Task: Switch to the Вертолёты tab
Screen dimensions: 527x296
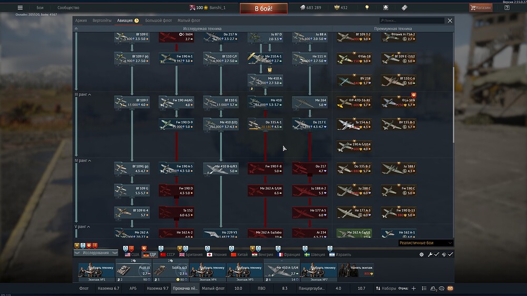Action: click(x=102, y=21)
